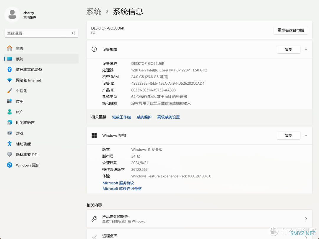Click the Windows logo beside Windows 规格
The height and width of the screenshot is (239, 319).
click(94, 135)
